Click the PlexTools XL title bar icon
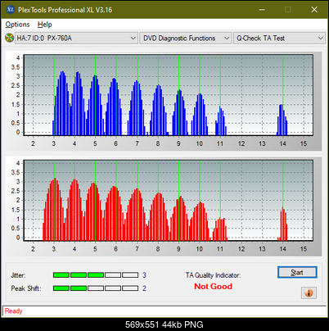Screen dimensions: 329x331 click(11, 10)
